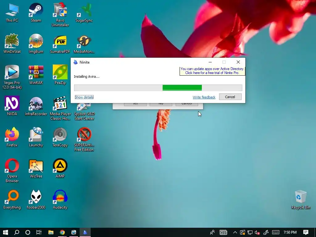Screen dimensions: 316x237
Task: Click the WizTree desktop icon
Action: (36, 168)
